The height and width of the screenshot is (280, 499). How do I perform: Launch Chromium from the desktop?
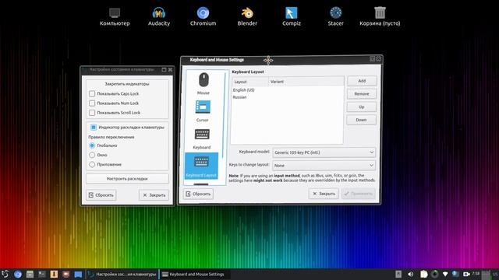click(203, 17)
